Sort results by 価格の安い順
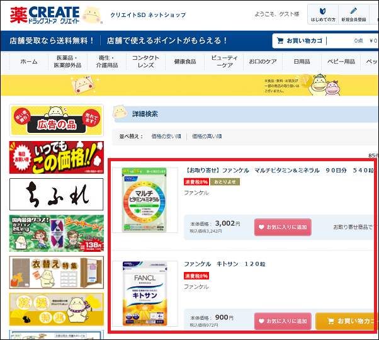Image resolution: width=379 pixels, height=340 pixels. (x=166, y=136)
